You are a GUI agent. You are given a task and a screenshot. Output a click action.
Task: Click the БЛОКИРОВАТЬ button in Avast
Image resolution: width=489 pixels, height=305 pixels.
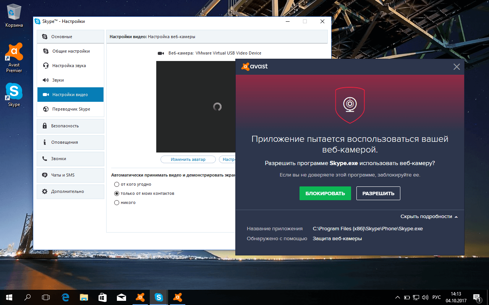pyautogui.click(x=325, y=193)
